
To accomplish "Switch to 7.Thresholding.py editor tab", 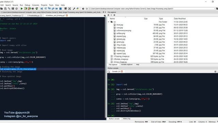I will pos(33,16).
